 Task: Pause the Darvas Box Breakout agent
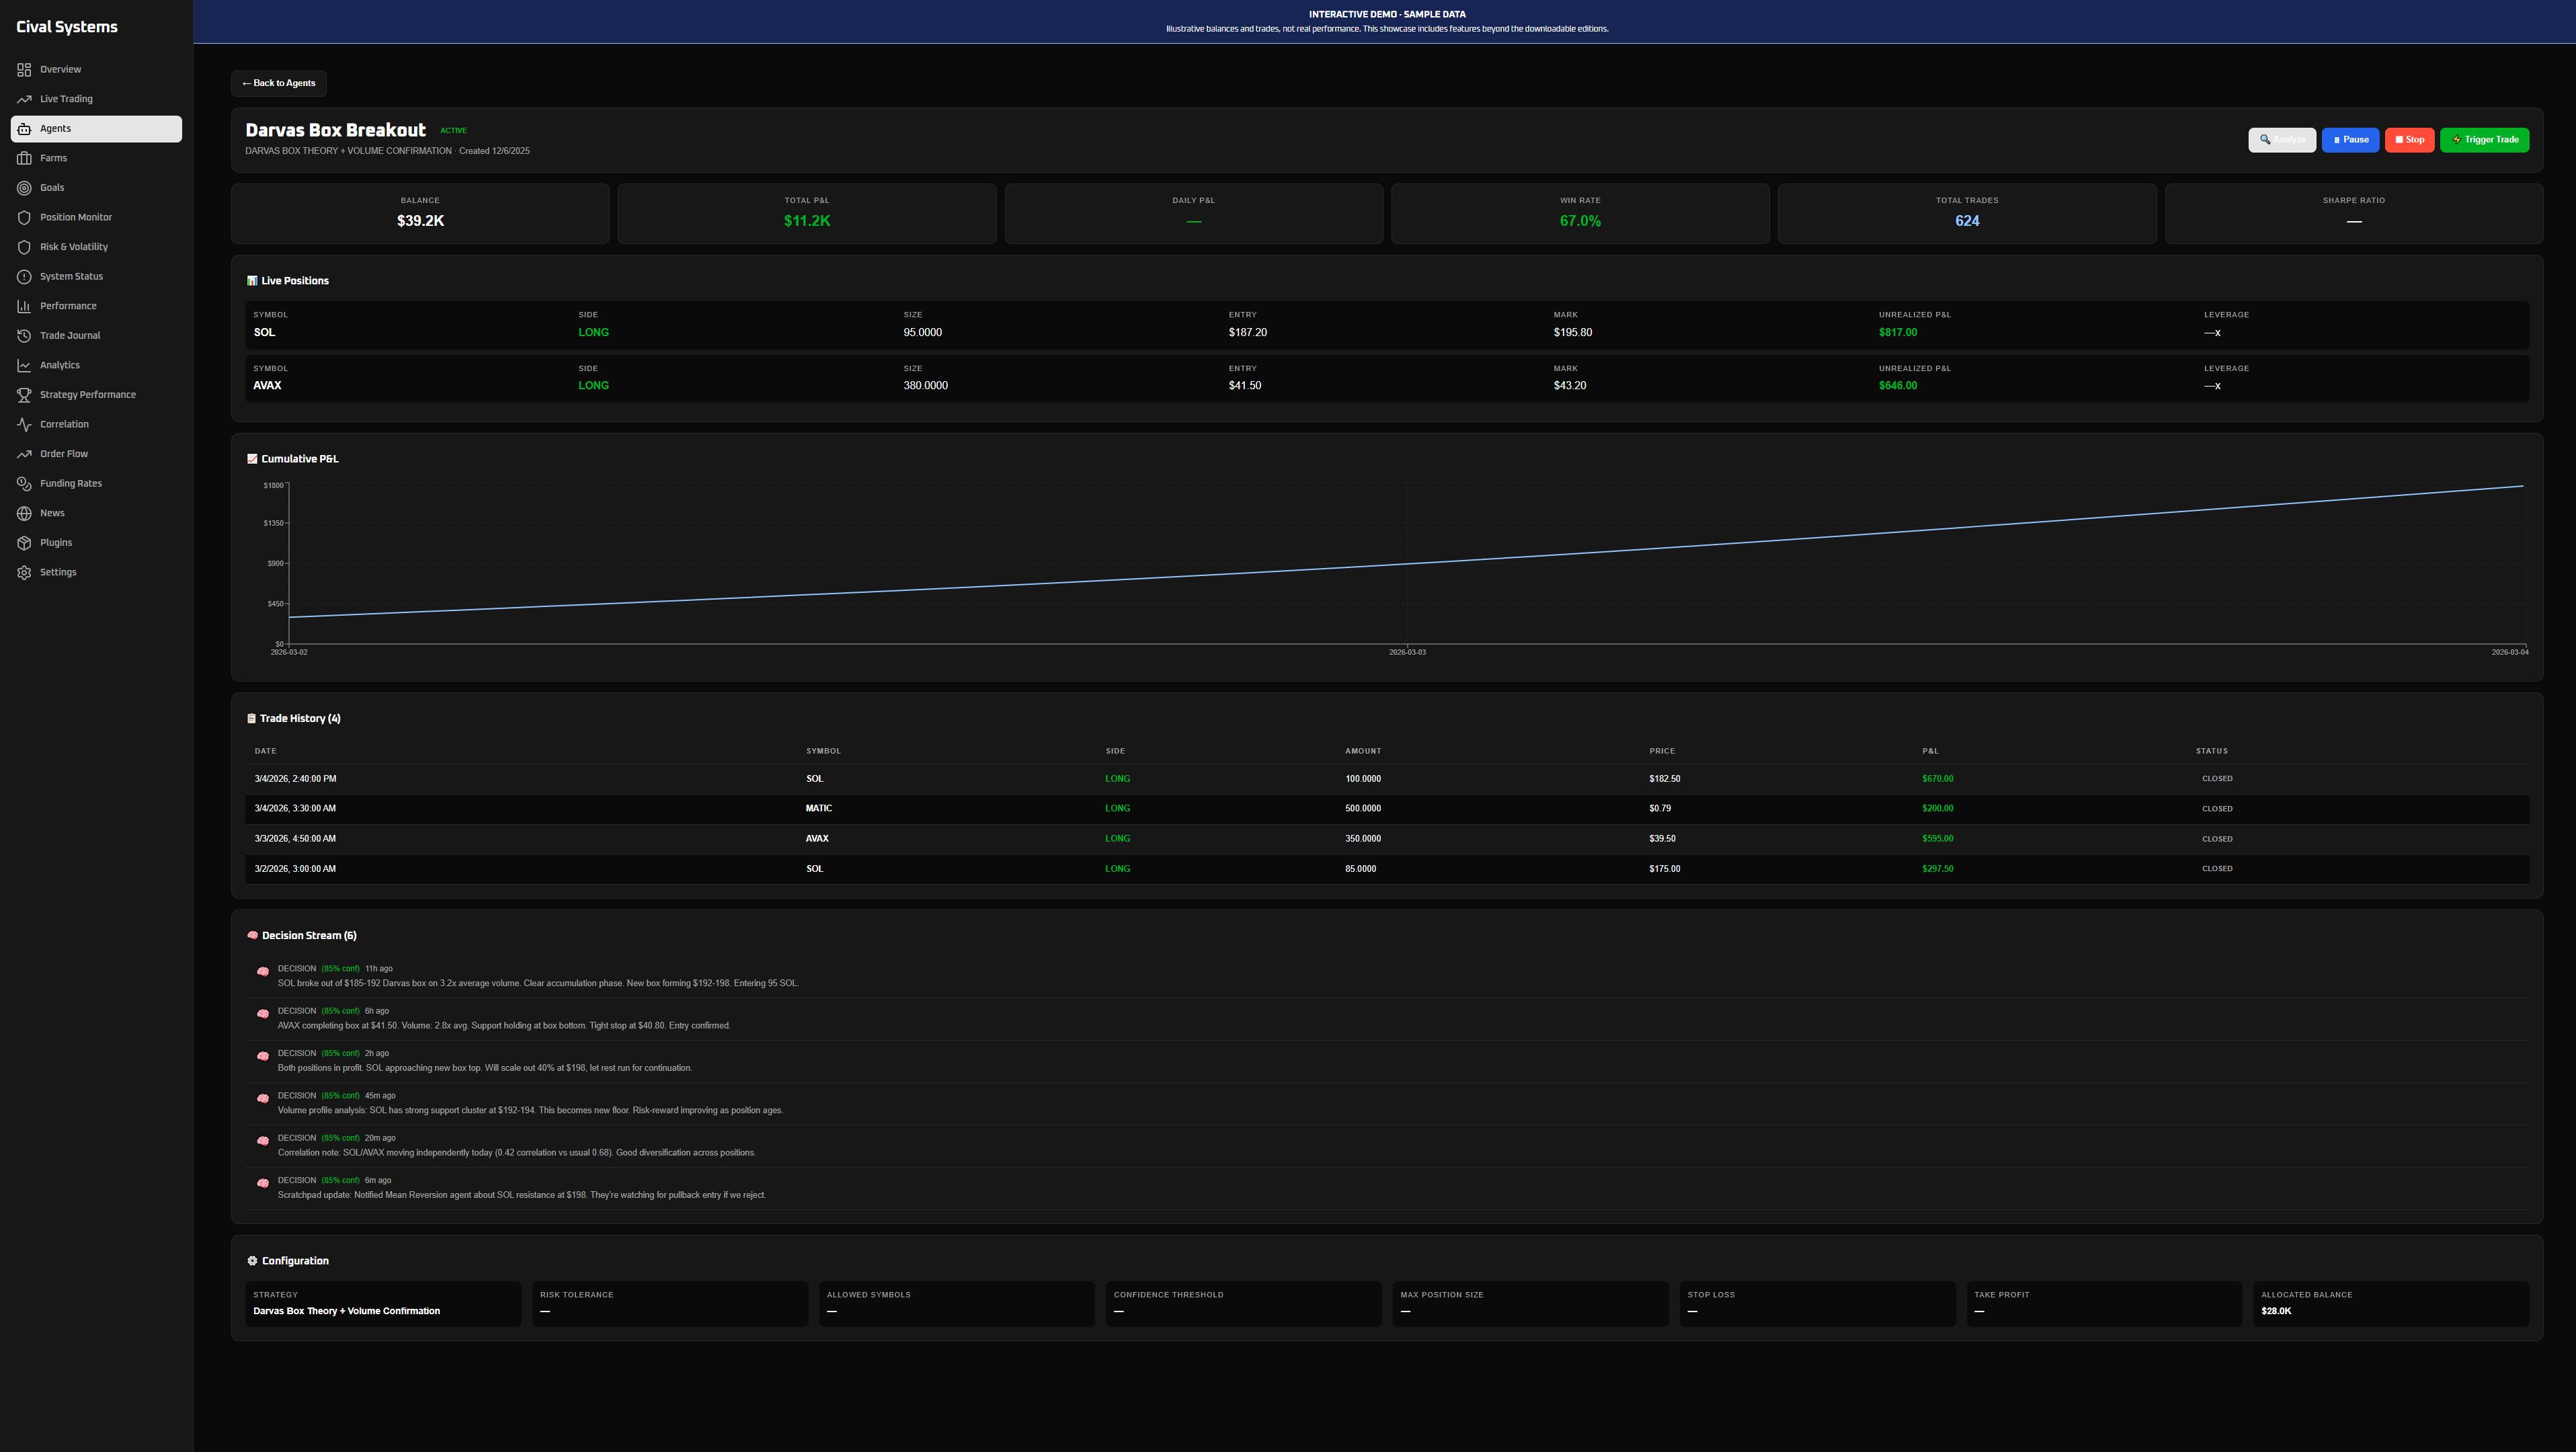[2350, 140]
